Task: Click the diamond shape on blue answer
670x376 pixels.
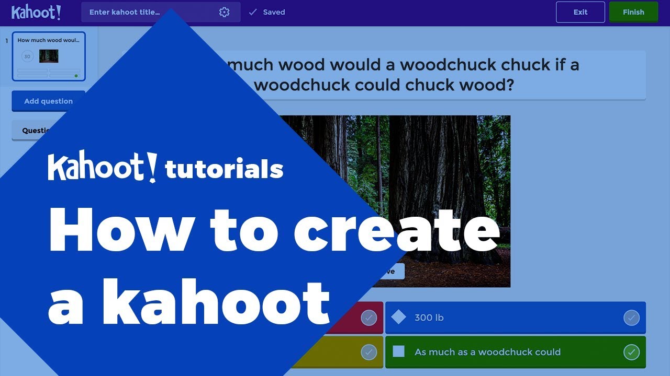Action: click(x=399, y=318)
